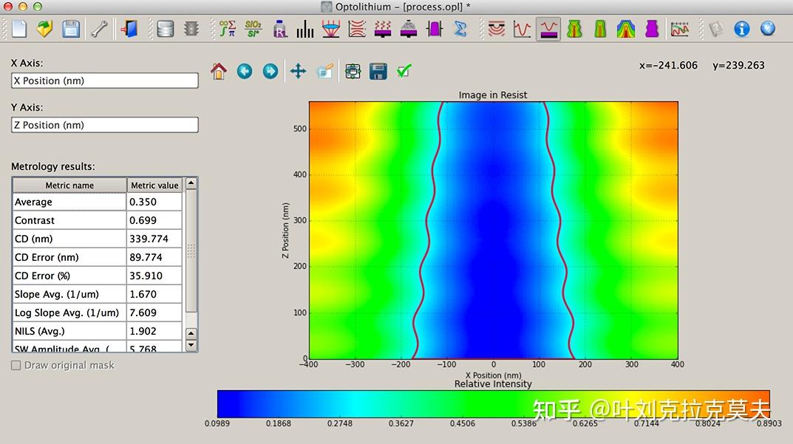793x444 pixels.
Task: Show the exposed latent image icon
Action: [x=574, y=29]
